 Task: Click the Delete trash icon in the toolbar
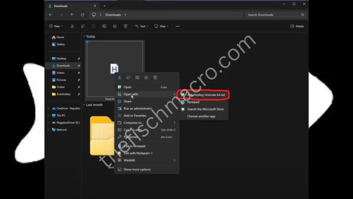(125, 26)
